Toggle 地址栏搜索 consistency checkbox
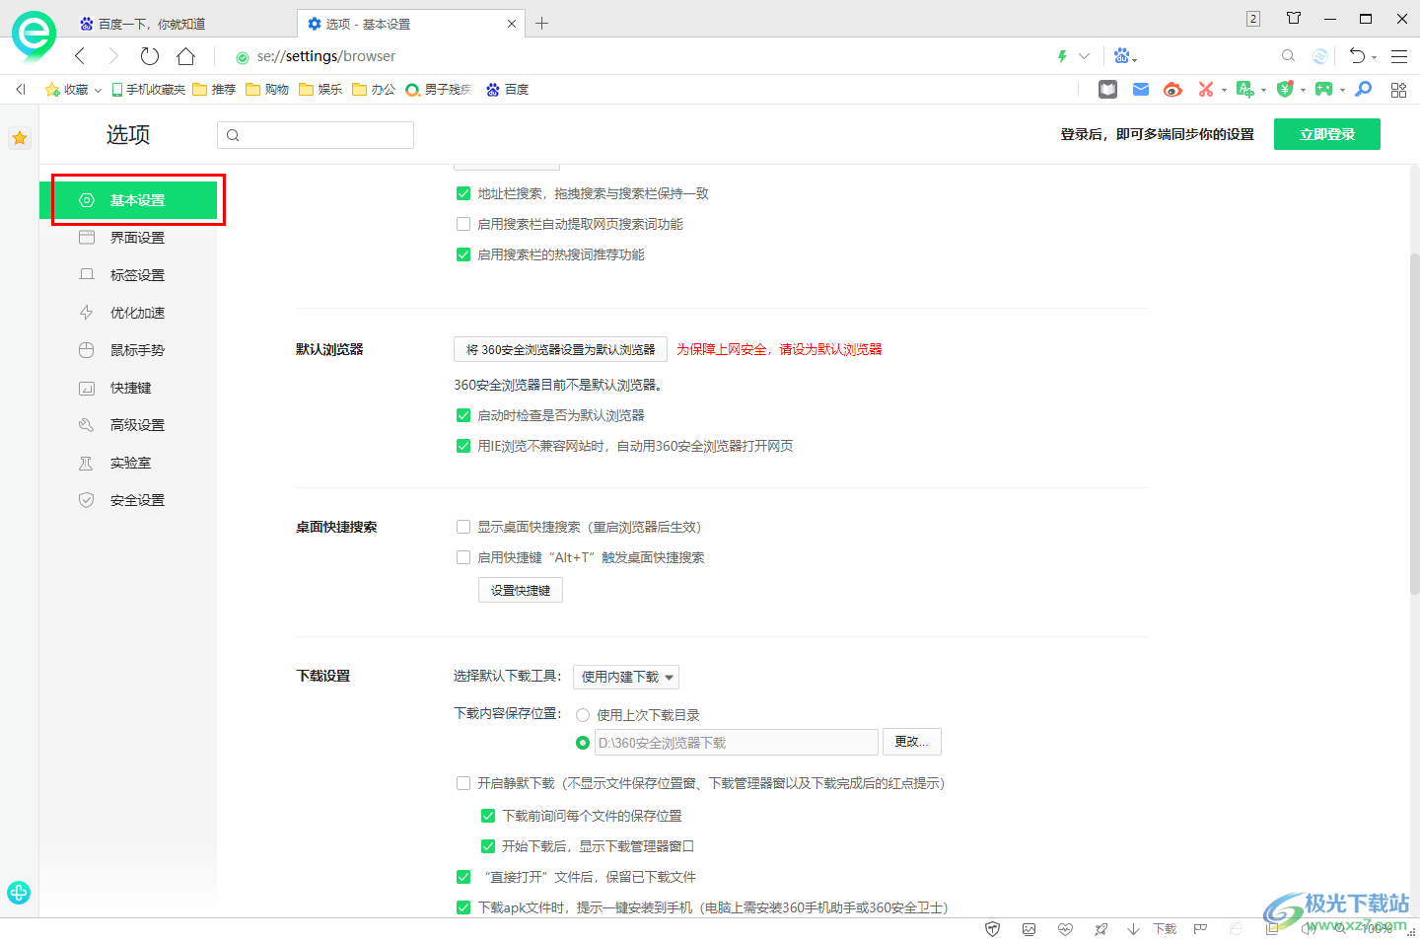Image resolution: width=1420 pixels, height=941 pixels. coord(463,193)
